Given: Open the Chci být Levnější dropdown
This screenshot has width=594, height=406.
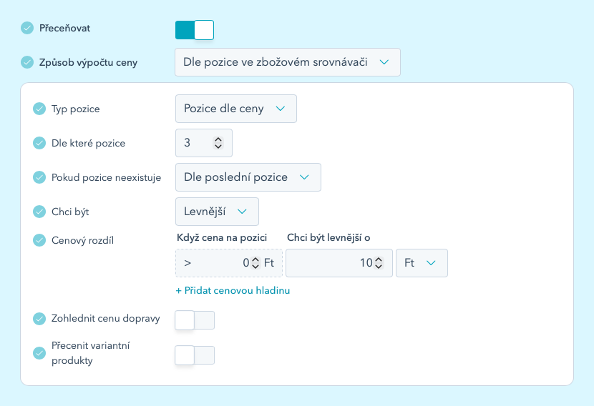Looking at the screenshot, I should point(217,212).
